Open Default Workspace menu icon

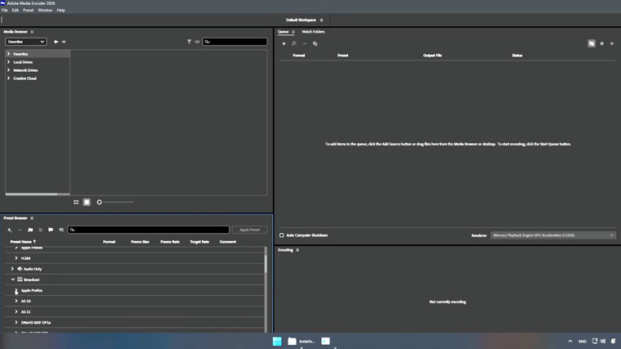pyautogui.click(x=322, y=20)
